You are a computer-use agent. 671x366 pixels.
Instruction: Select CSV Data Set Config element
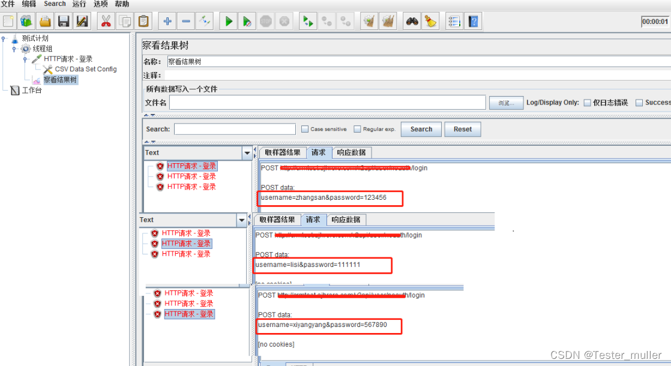pyautogui.click(x=86, y=69)
